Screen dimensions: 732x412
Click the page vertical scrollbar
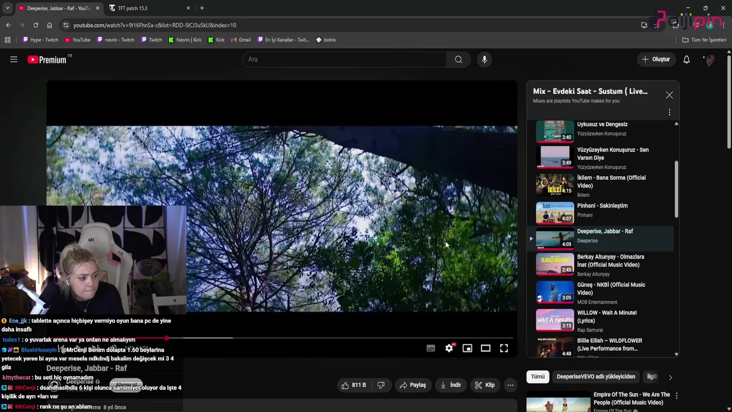coord(729,103)
